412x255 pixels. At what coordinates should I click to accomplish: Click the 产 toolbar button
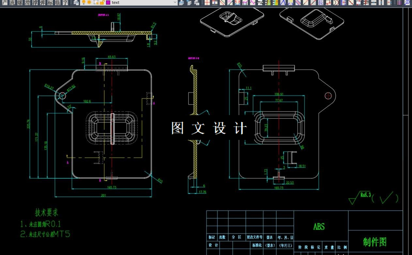pos(5,3)
